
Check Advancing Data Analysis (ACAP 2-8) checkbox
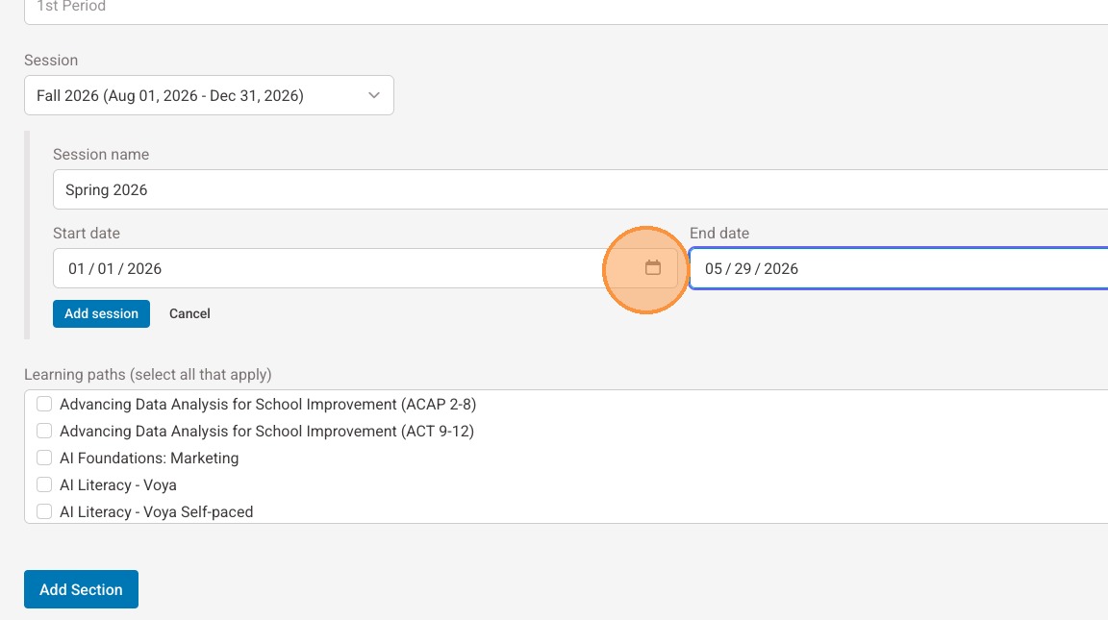[44, 404]
